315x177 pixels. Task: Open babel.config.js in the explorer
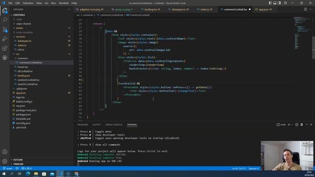24,102
